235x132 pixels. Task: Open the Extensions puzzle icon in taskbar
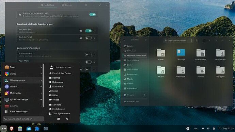pos(37,129)
